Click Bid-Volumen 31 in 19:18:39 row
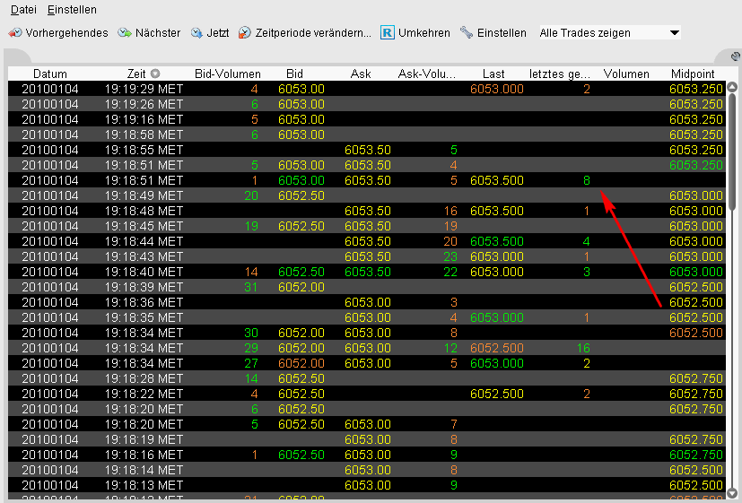742x503 pixels. 251,287
